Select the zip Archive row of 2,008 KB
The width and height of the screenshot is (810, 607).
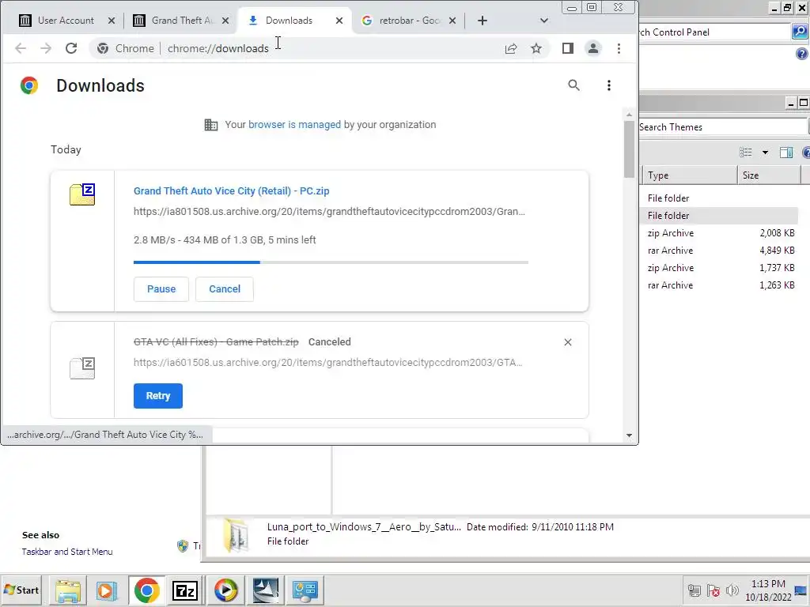point(721,233)
